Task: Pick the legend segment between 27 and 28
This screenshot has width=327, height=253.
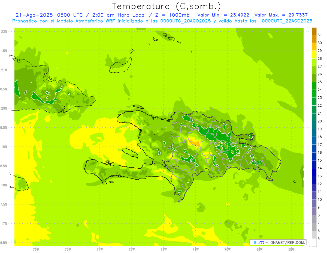Action: [x=314, y=62]
